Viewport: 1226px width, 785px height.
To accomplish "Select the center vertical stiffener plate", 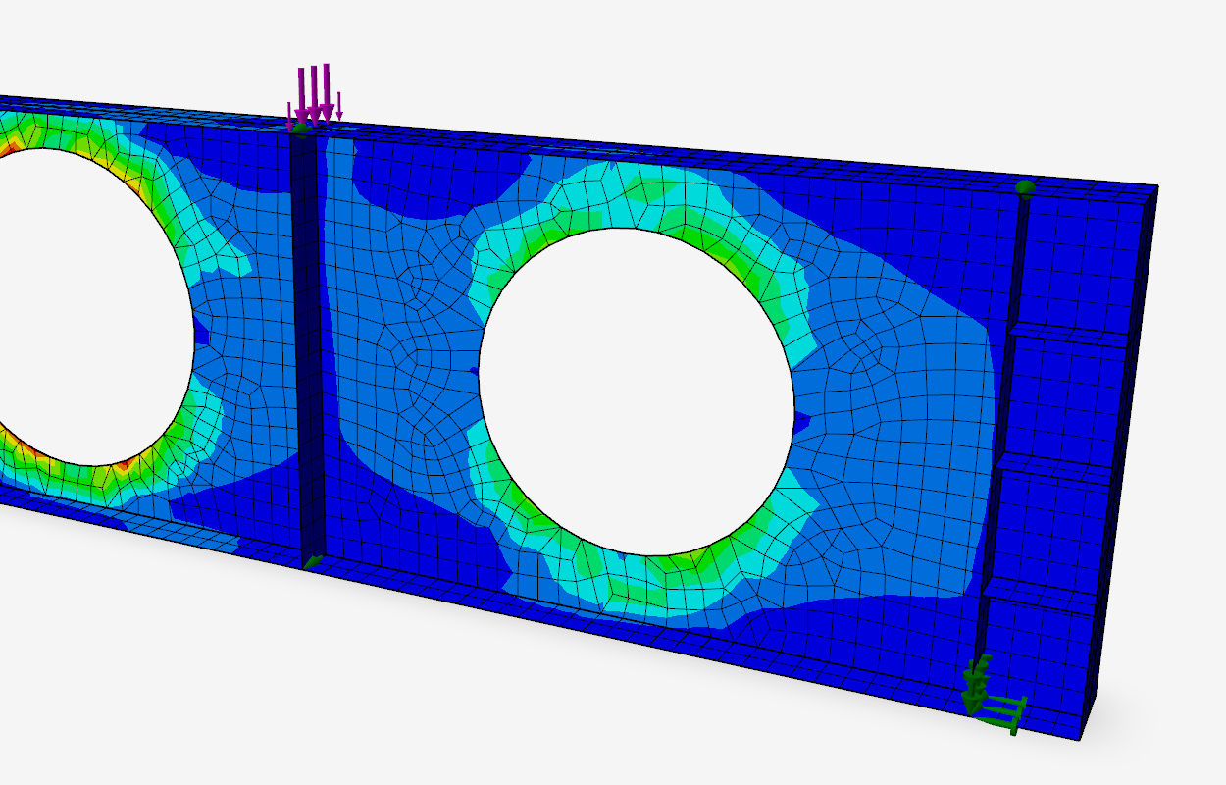I will [306, 343].
